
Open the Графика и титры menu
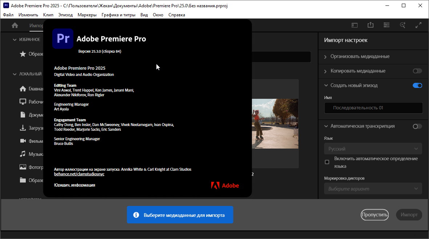pos(118,15)
